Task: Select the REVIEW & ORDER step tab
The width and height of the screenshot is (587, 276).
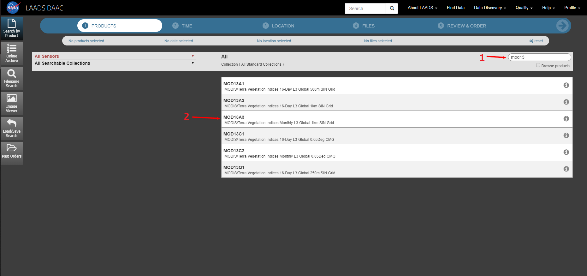Action: [x=462, y=26]
